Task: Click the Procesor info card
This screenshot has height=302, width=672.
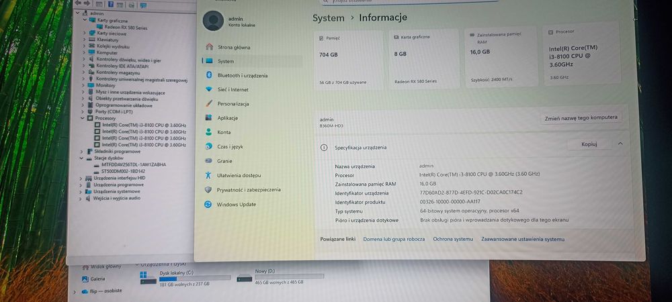Action: click(x=581, y=54)
